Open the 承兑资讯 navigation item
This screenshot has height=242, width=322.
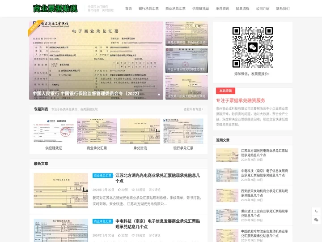point(222,9)
